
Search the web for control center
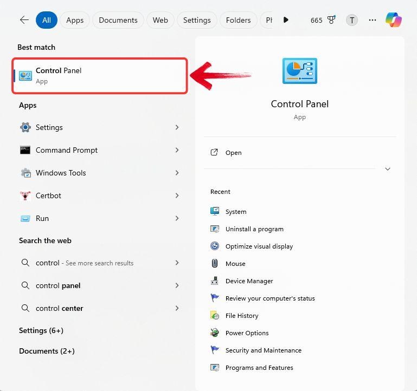99,308
